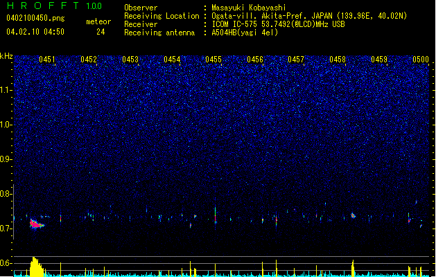Click the 0455 time marker
Image resolution: width=436 pixels, height=277 pixels.
tap(213, 60)
